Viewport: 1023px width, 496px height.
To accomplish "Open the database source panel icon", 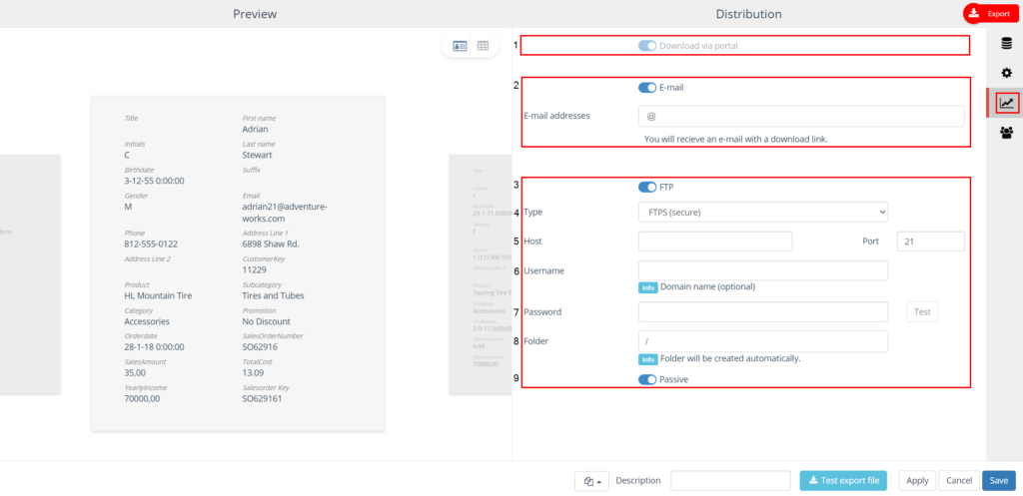I will pyautogui.click(x=1006, y=42).
